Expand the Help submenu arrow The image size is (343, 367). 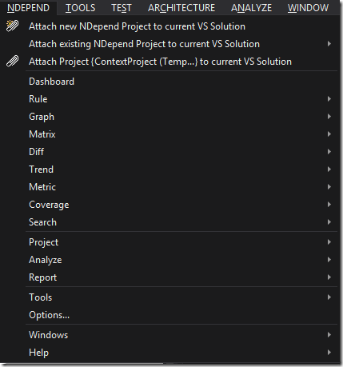tap(329, 353)
